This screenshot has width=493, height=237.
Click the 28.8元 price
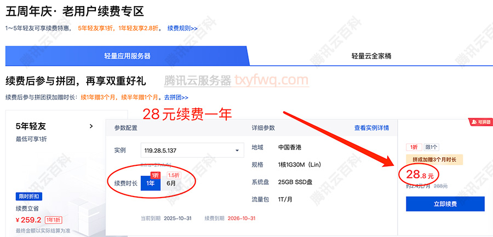point(420,175)
